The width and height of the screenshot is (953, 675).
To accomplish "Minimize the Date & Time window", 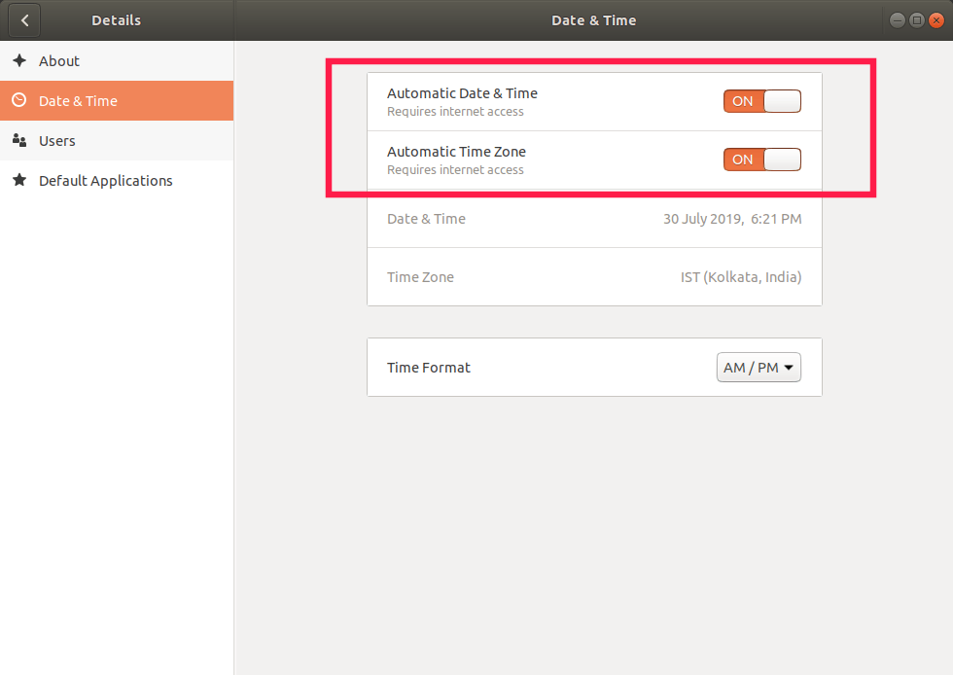I will pyautogui.click(x=896, y=20).
